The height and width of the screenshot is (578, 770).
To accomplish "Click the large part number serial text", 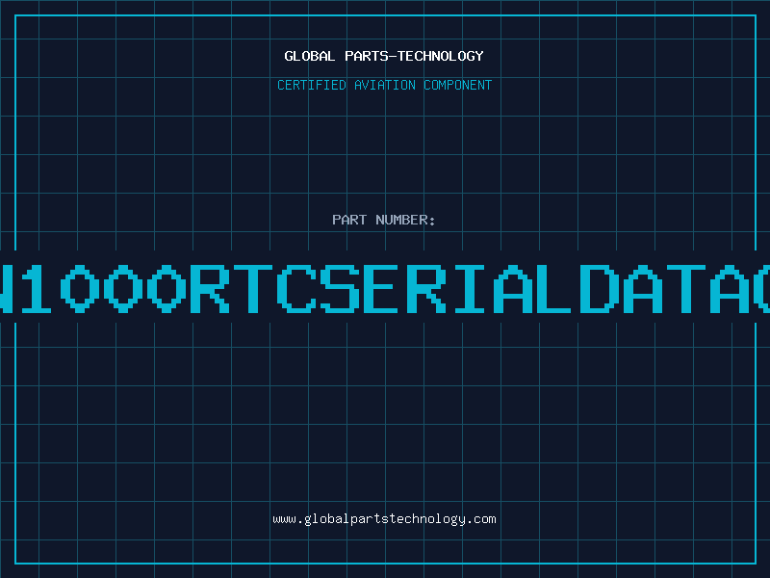I will tap(385, 289).
